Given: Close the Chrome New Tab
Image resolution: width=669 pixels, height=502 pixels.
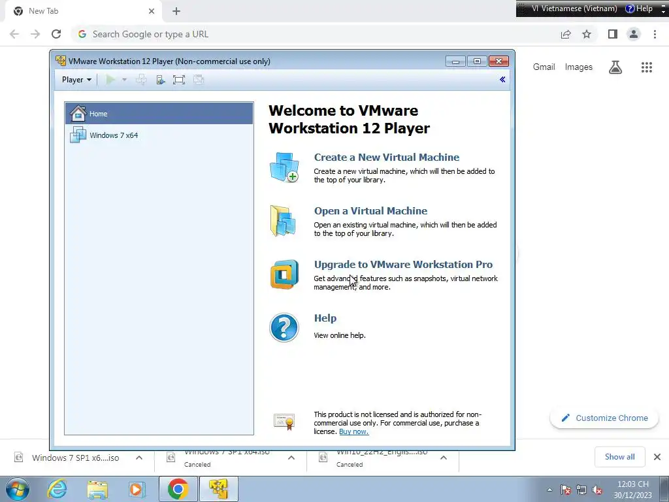Looking at the screenshot, I should [152, 11].
